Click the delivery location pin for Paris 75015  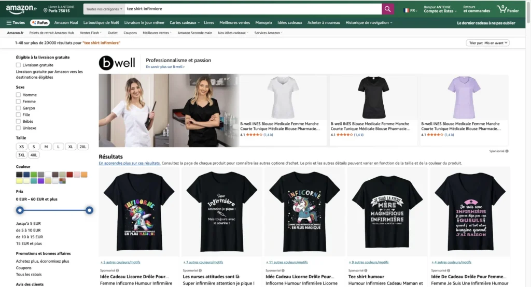[45, 9]
